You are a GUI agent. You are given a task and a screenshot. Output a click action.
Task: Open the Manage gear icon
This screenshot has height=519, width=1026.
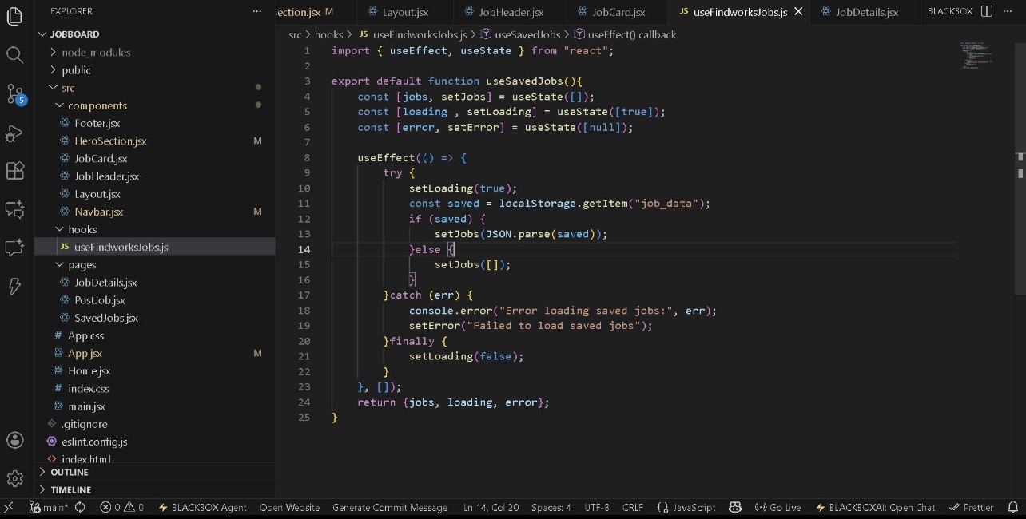coord(14,478)
